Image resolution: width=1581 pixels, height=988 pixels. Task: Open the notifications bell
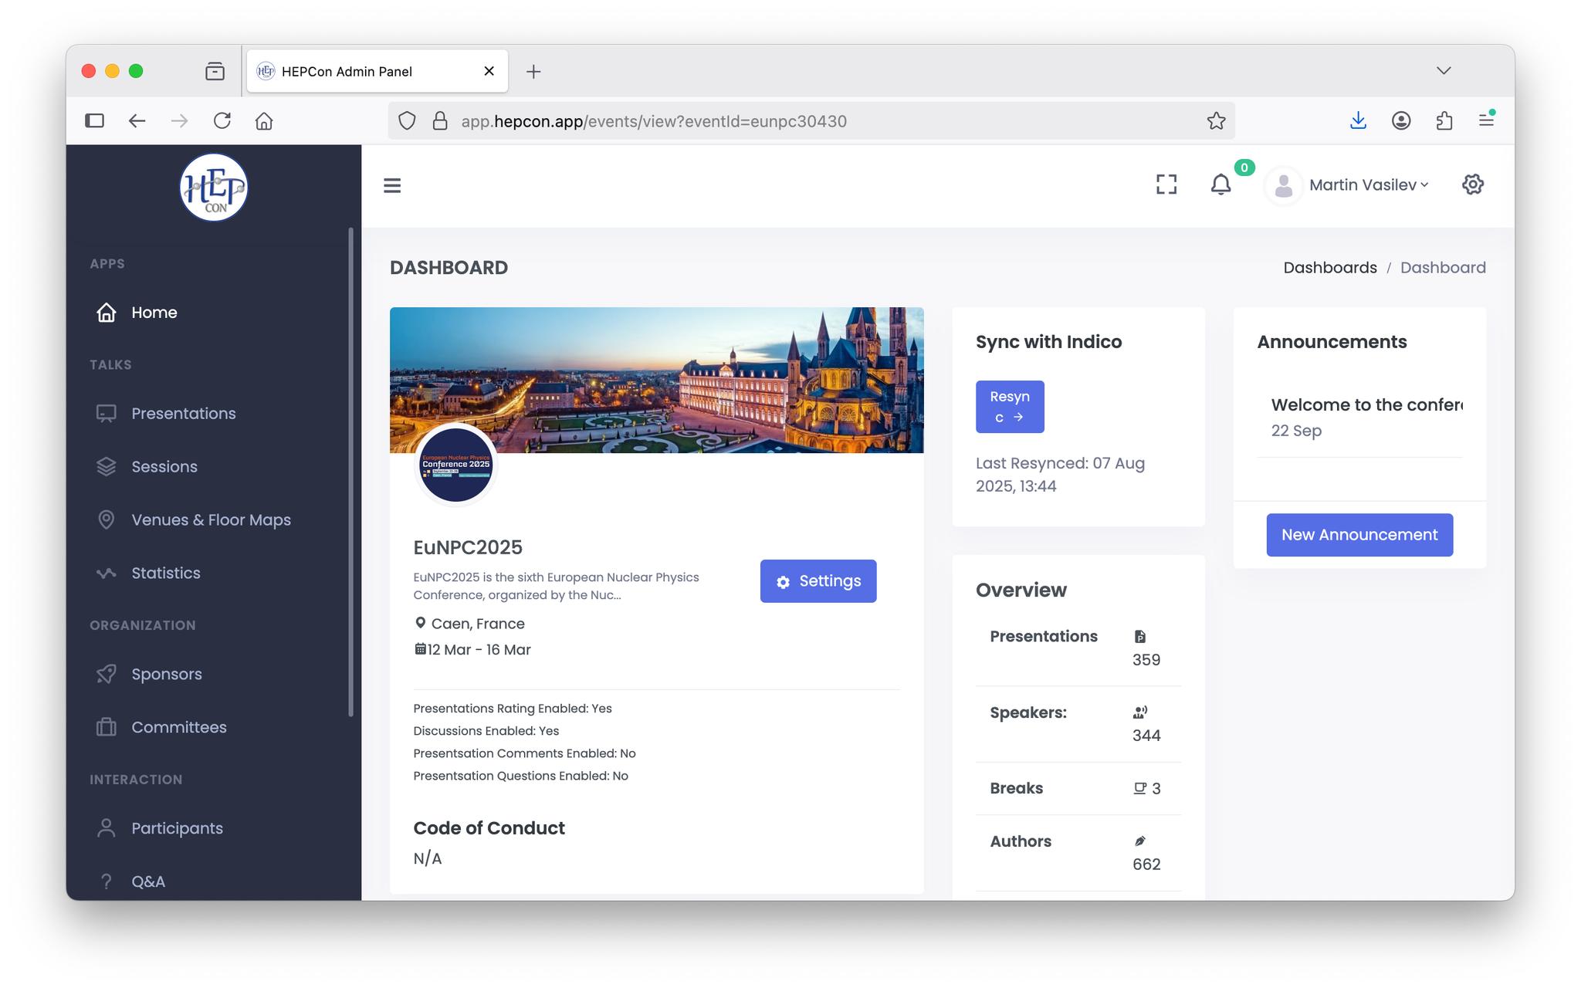click(x=1220, y=185)
